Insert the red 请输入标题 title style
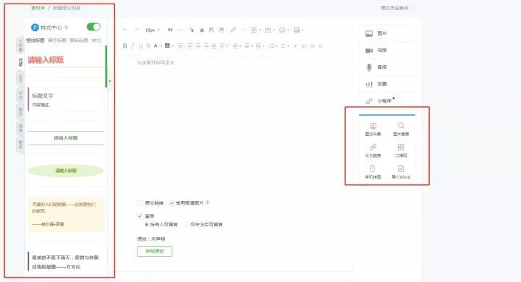The width and height of the screenshot is (521, 282). click(66, 60)
